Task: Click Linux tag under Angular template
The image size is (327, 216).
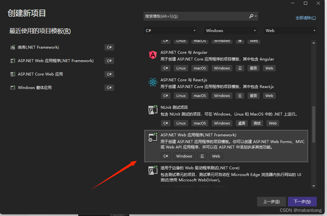Action: [x=181, y=68]
